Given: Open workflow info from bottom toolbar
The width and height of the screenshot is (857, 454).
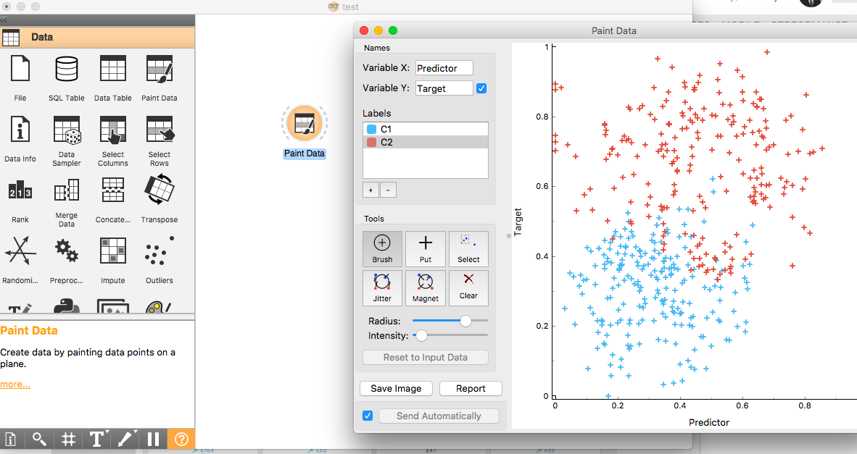Looking at the screenshot, I should [x=10, y=439].
